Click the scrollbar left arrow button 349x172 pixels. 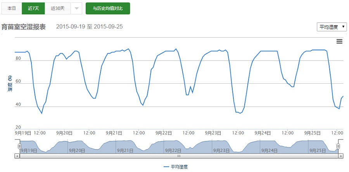coord(17,156)
